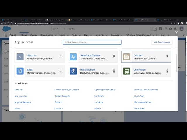Switch to the Documentation OData browser tab

coord(79,20)
